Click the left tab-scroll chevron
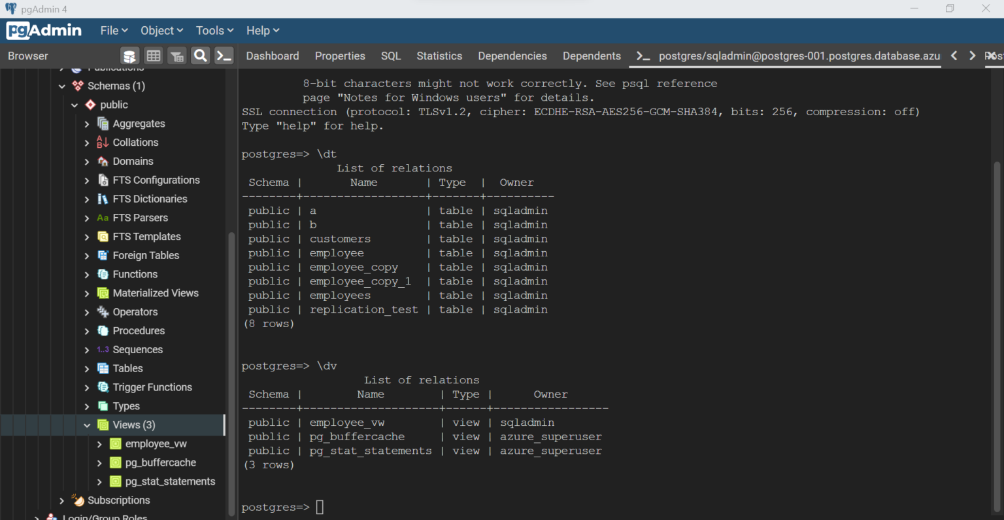 tap(954, 56)
